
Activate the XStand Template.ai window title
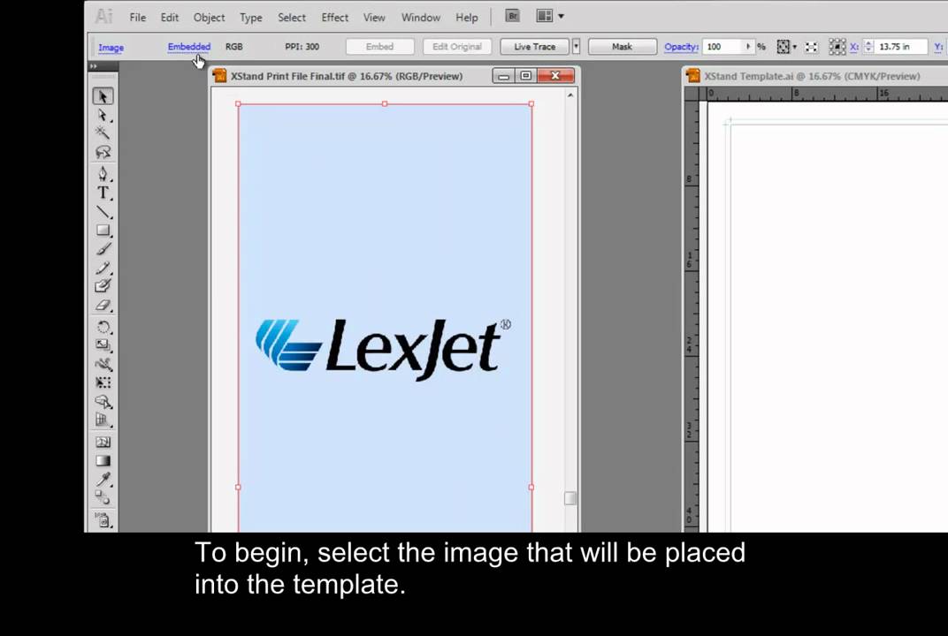pyautogui.click(x=812, y=76)
